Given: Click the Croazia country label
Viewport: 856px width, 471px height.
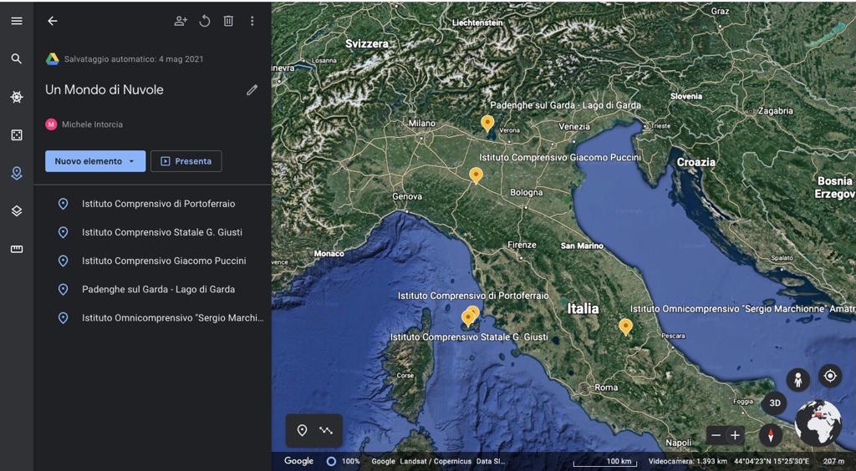Looking at the screenshot, I should [696, 162].
